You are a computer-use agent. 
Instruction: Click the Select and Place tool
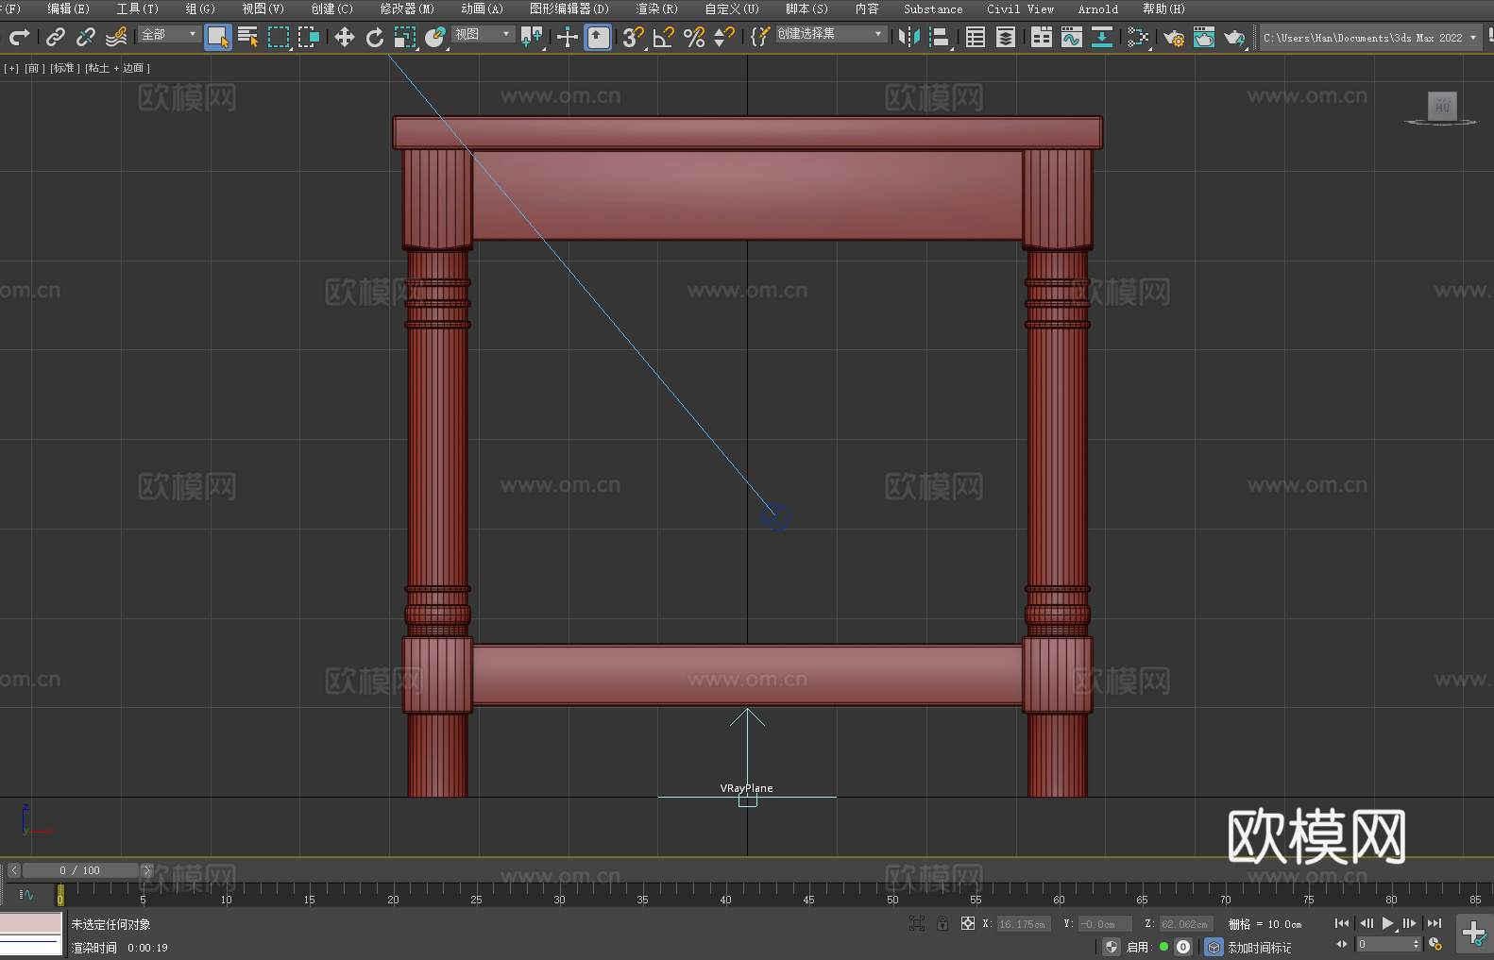(435, 37)
